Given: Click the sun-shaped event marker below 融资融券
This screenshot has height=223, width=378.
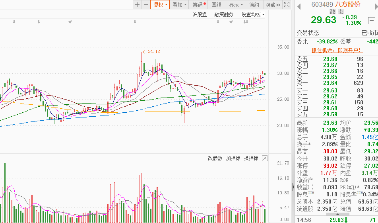Looking at the screenshot, I should click(x=231, y=22).
